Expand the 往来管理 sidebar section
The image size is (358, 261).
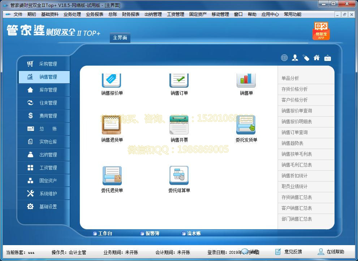click(43, 103)
